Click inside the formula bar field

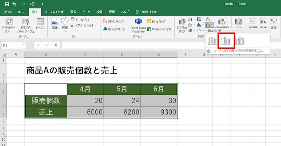133,45
